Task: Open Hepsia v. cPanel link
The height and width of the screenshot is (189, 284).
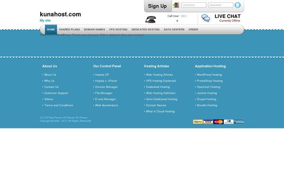Action: coord(106,81)
